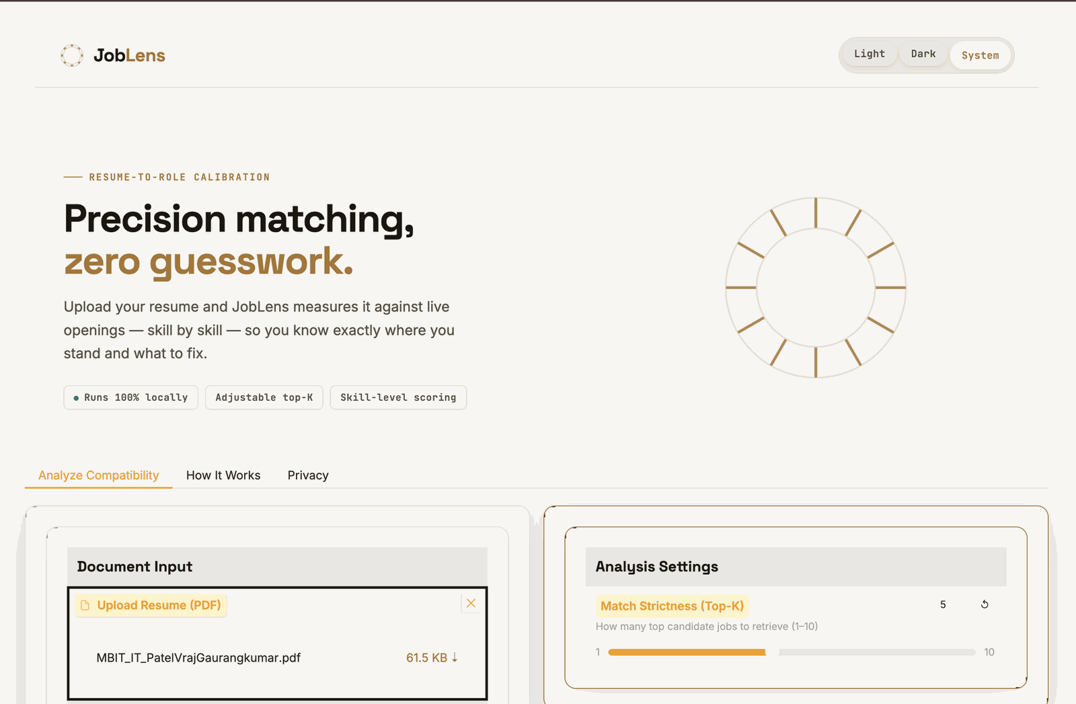Click the JobLens brand name
The width and height of the screenshot is (1076, 704).
click(x=129, y=55)
